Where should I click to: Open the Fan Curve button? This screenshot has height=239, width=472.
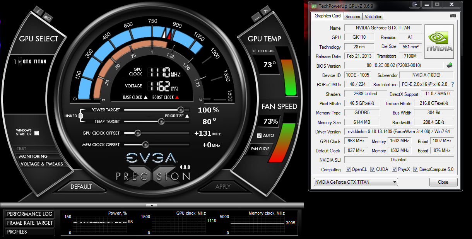(260, 149)
